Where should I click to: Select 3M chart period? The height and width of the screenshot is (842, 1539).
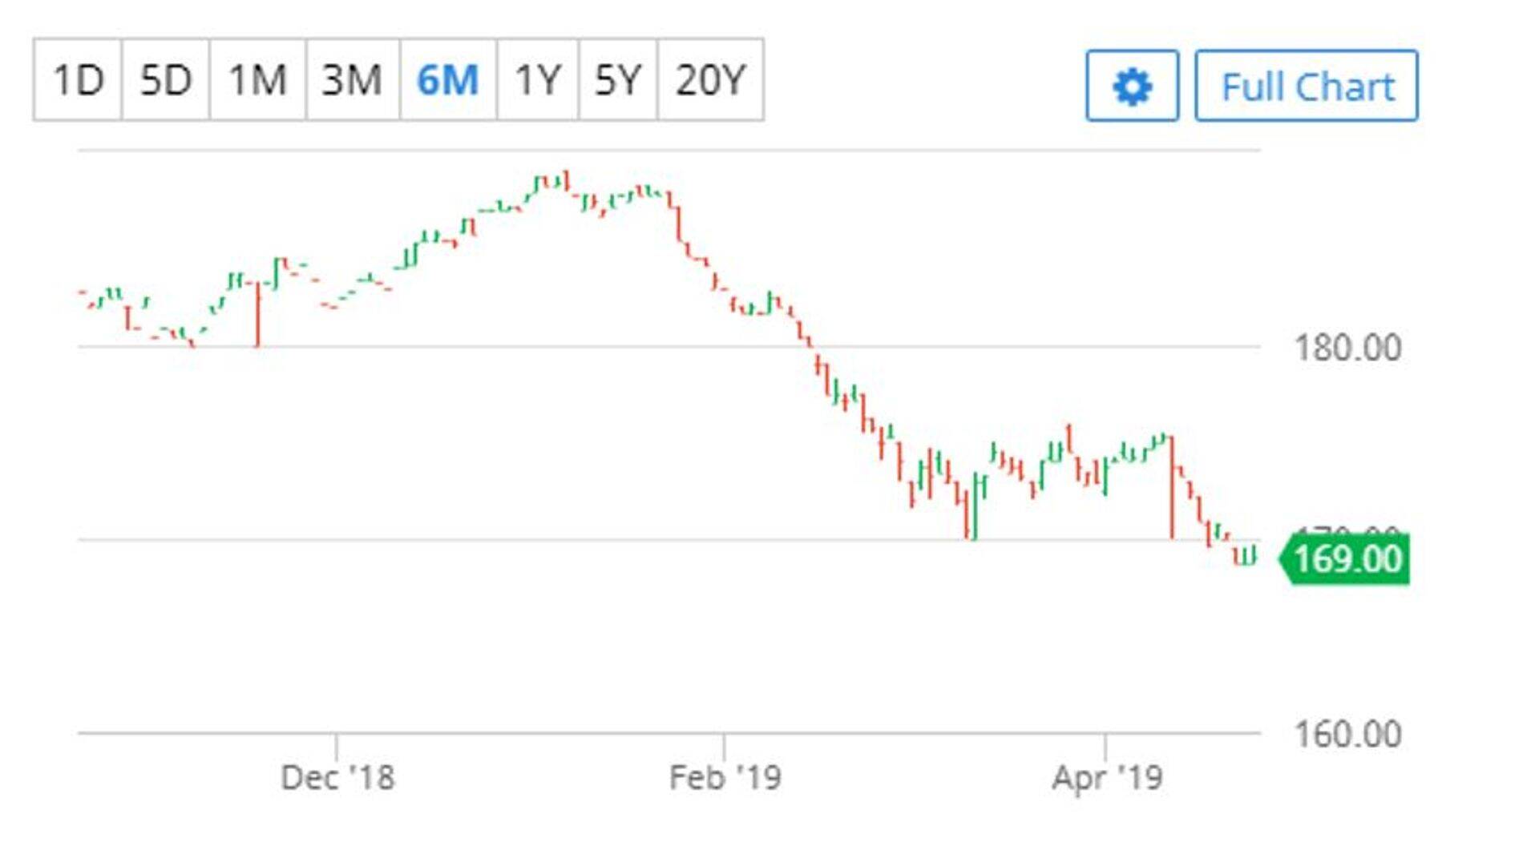[352, 80]
